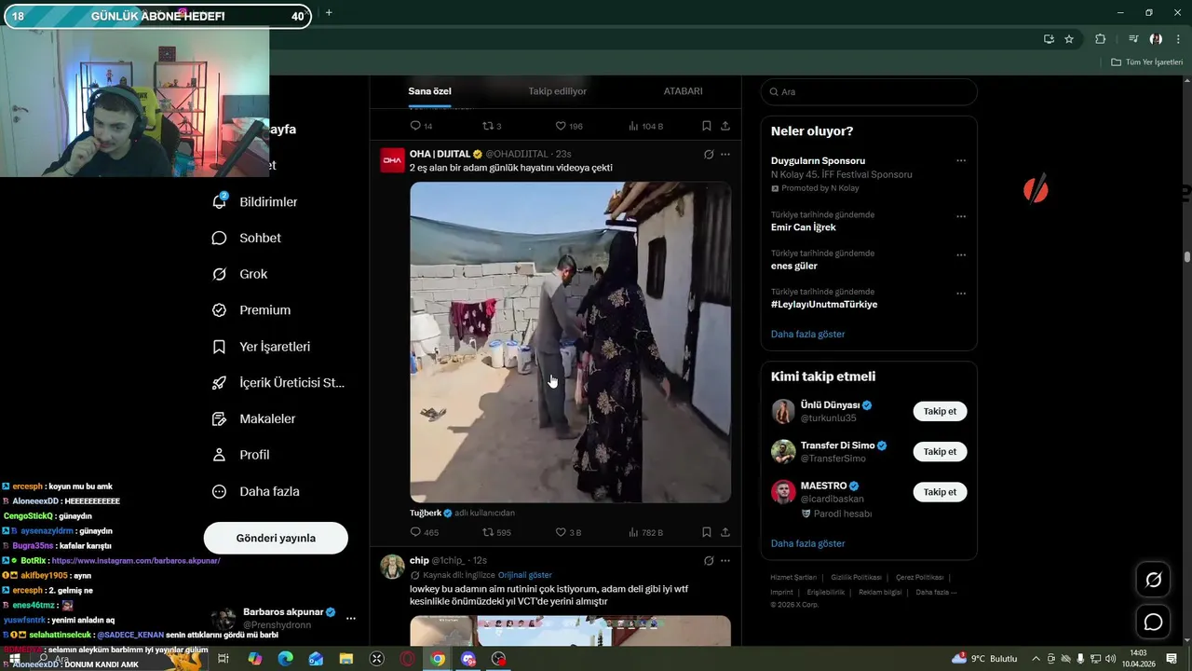Follow Ünlü Dünyası with Takip et
This screenshot has width=1192, height=671.
click(940, 411)
